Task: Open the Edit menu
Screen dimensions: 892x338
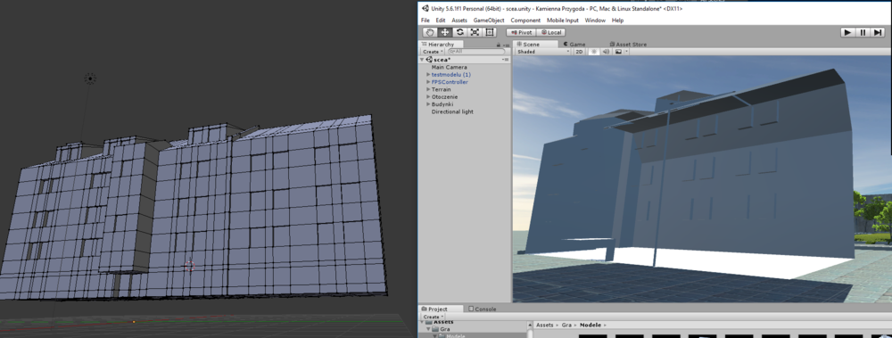Action: click(441, 20)
